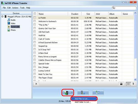Check the box for Cast of Cooks
Viewport: 138px width, 104px height.
(35, 39)
